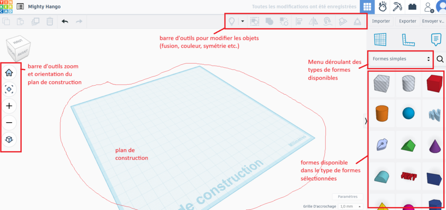Toggle show all with lightbulb icon
This screenshot has height=210, width=446.
(232, 21)
